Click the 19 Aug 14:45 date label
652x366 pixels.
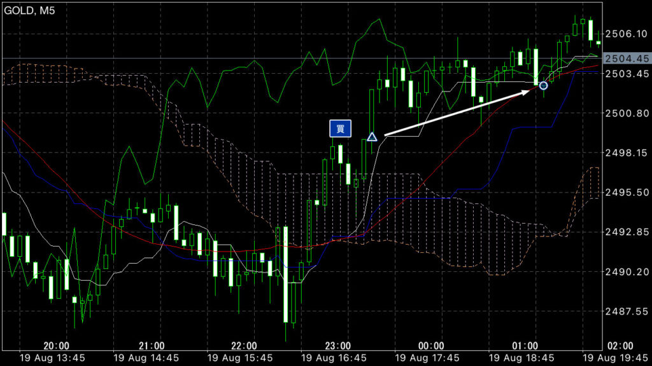tap(146, 358)
